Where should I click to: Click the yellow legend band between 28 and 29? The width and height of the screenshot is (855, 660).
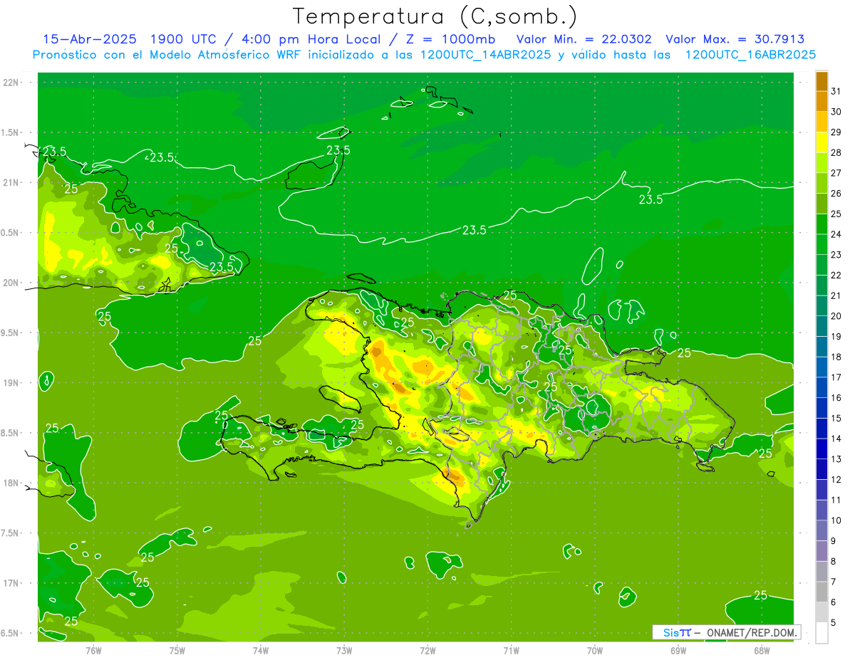tap(822, 142)
